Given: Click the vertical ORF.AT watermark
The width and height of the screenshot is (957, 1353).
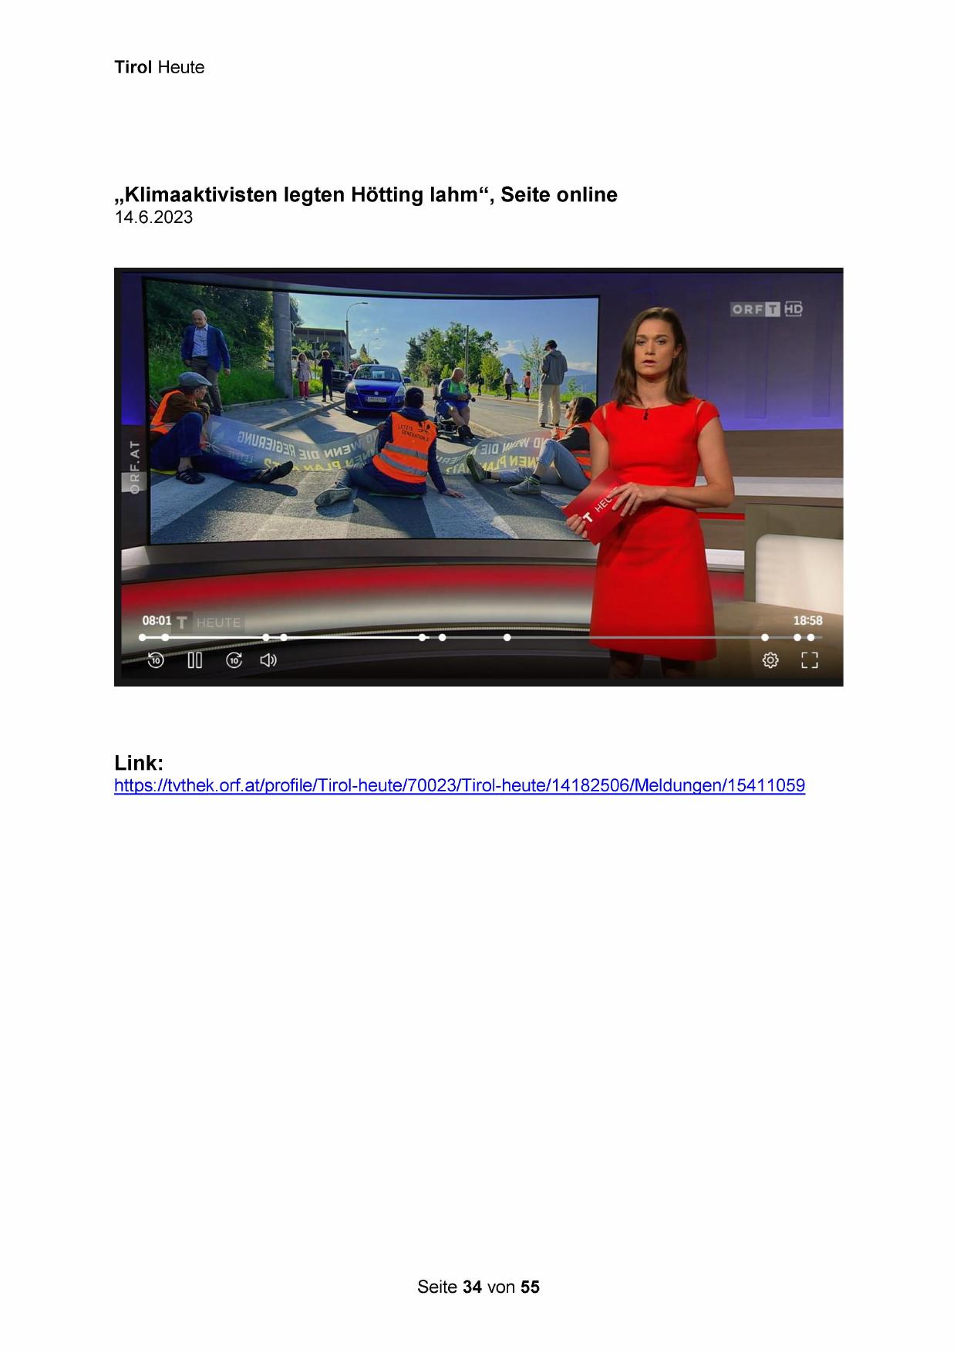Looking at the screenshot, I should [134, 467].
